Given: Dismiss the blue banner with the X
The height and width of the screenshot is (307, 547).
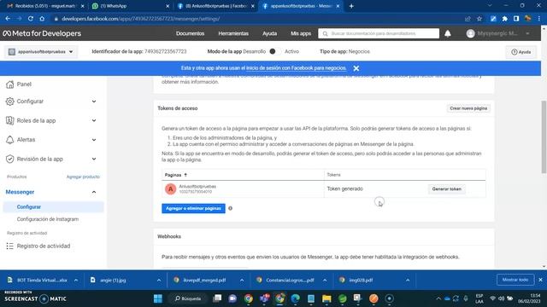Looking at the screenshot, I should click(356, 68).
